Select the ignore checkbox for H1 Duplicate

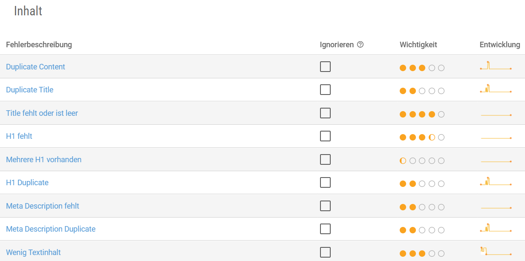tap(325, 183)
